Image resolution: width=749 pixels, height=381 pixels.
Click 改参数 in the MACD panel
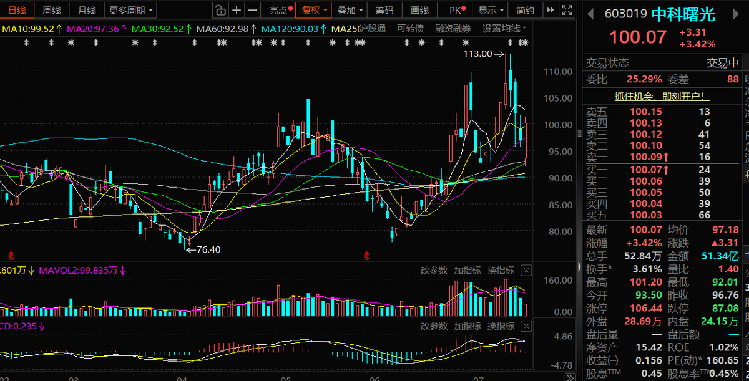tap(434, 326)
